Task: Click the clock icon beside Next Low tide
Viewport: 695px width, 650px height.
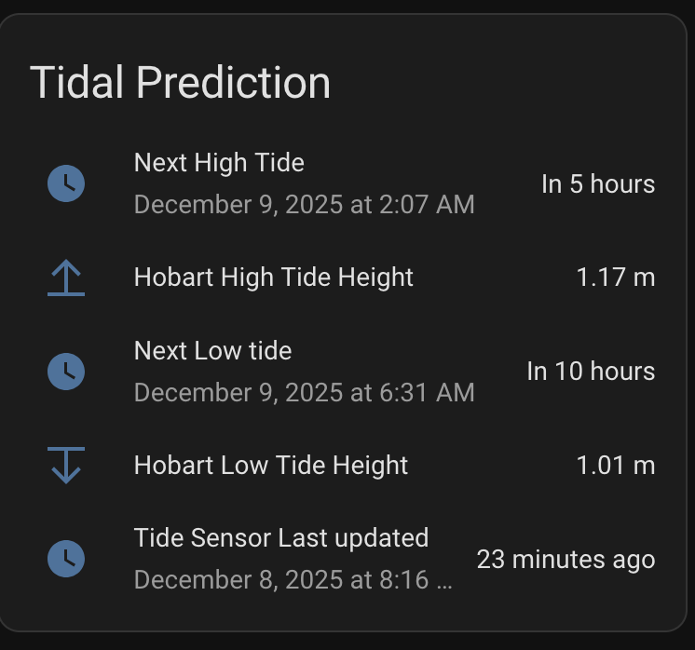Action: (66, 372)
